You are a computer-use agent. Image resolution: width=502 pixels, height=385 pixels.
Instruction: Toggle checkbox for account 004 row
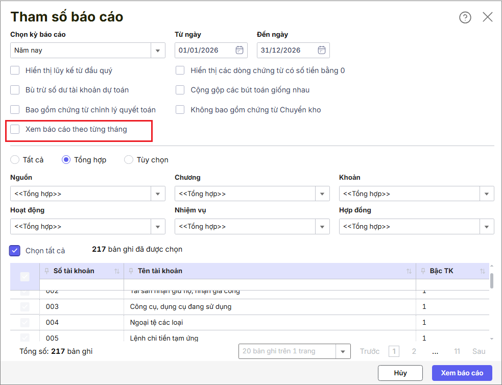[x=25, y=322]
